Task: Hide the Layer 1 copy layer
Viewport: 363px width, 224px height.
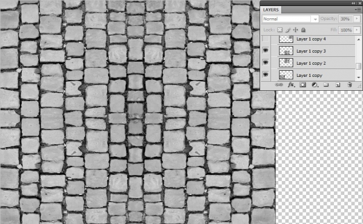Action: [x=266, y=74]
